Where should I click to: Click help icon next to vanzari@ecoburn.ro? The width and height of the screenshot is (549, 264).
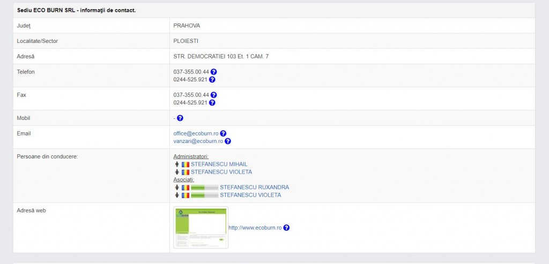point(227,141)
